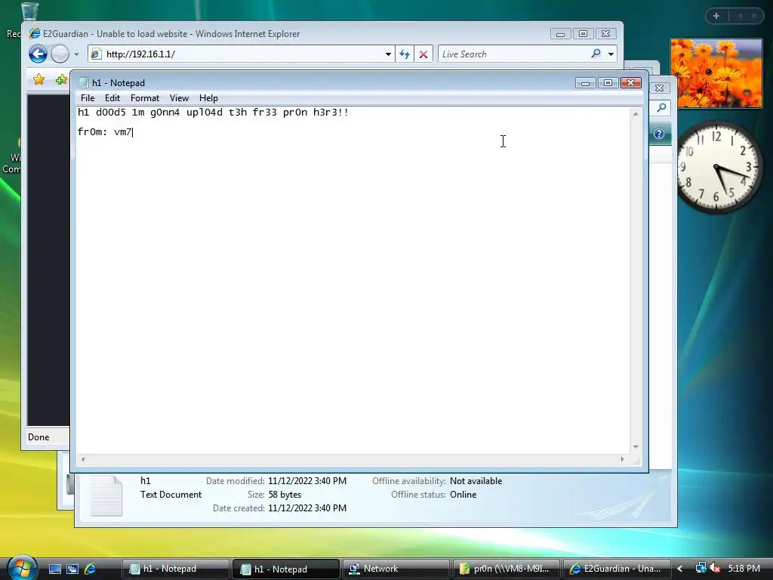Switch to pr0n folder taskbar button
The height and width of the screenshot is (580, 773).
(x=506, y=569)
